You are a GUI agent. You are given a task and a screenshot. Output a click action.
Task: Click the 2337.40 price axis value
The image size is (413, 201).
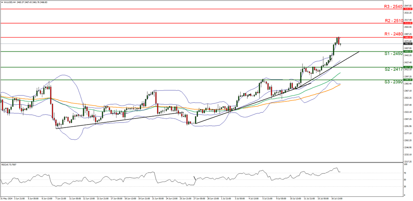coord(407,105)
